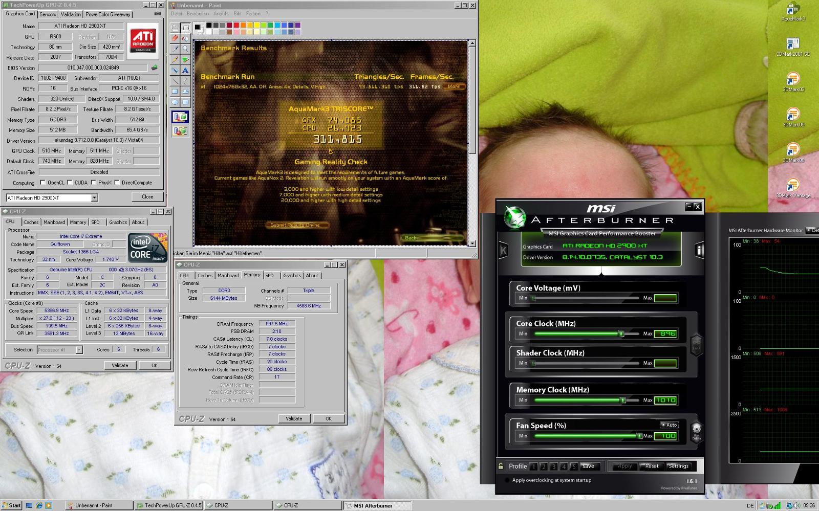
Task: Click the Reset button in Afterburner
Action: click(x=652, y=466)
